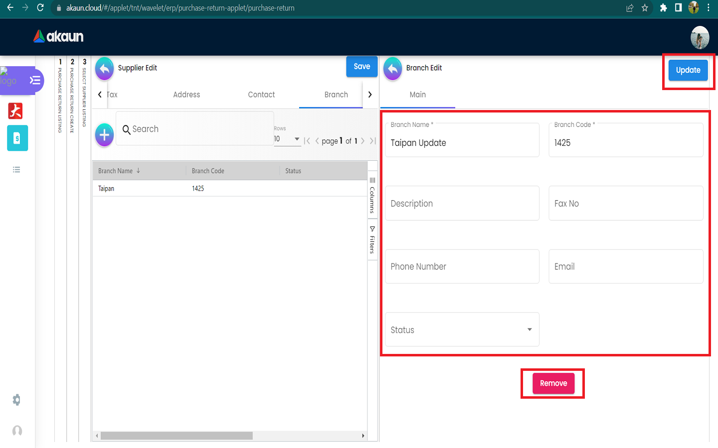Click the Branch Name input field
This screenshot has height=448, width=718.
(x=462, y=143)
